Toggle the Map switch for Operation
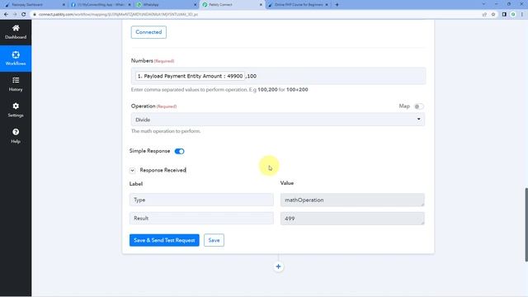The height and width of the screenshot is (297, 528). point(418,106)
